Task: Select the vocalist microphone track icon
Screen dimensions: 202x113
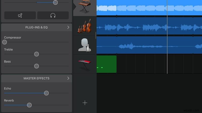Action: (x=85, y=45)
